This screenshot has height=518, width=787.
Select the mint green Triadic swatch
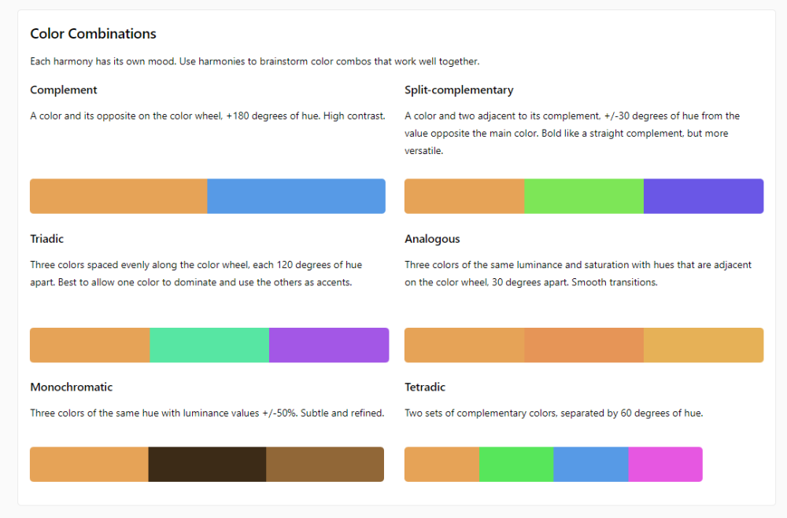209,345
